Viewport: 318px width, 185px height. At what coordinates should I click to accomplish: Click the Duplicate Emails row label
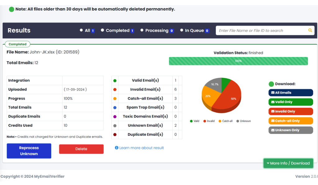pyautogui.click(x=24, y=117)
